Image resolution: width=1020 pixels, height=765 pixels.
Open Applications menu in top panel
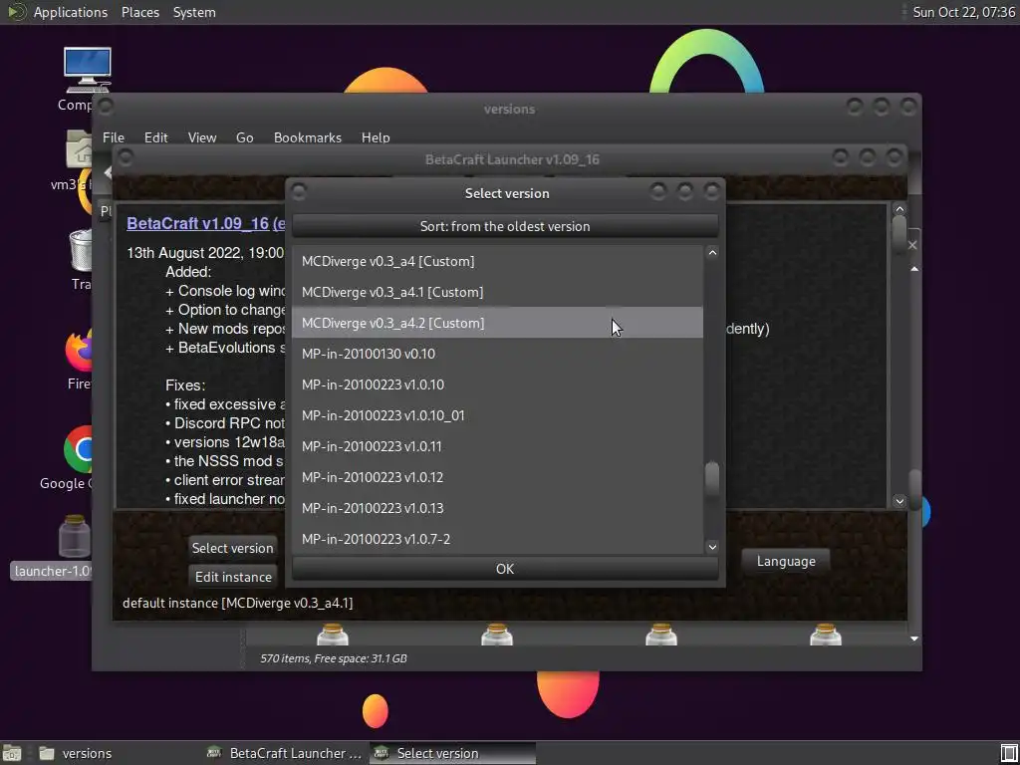71,12
